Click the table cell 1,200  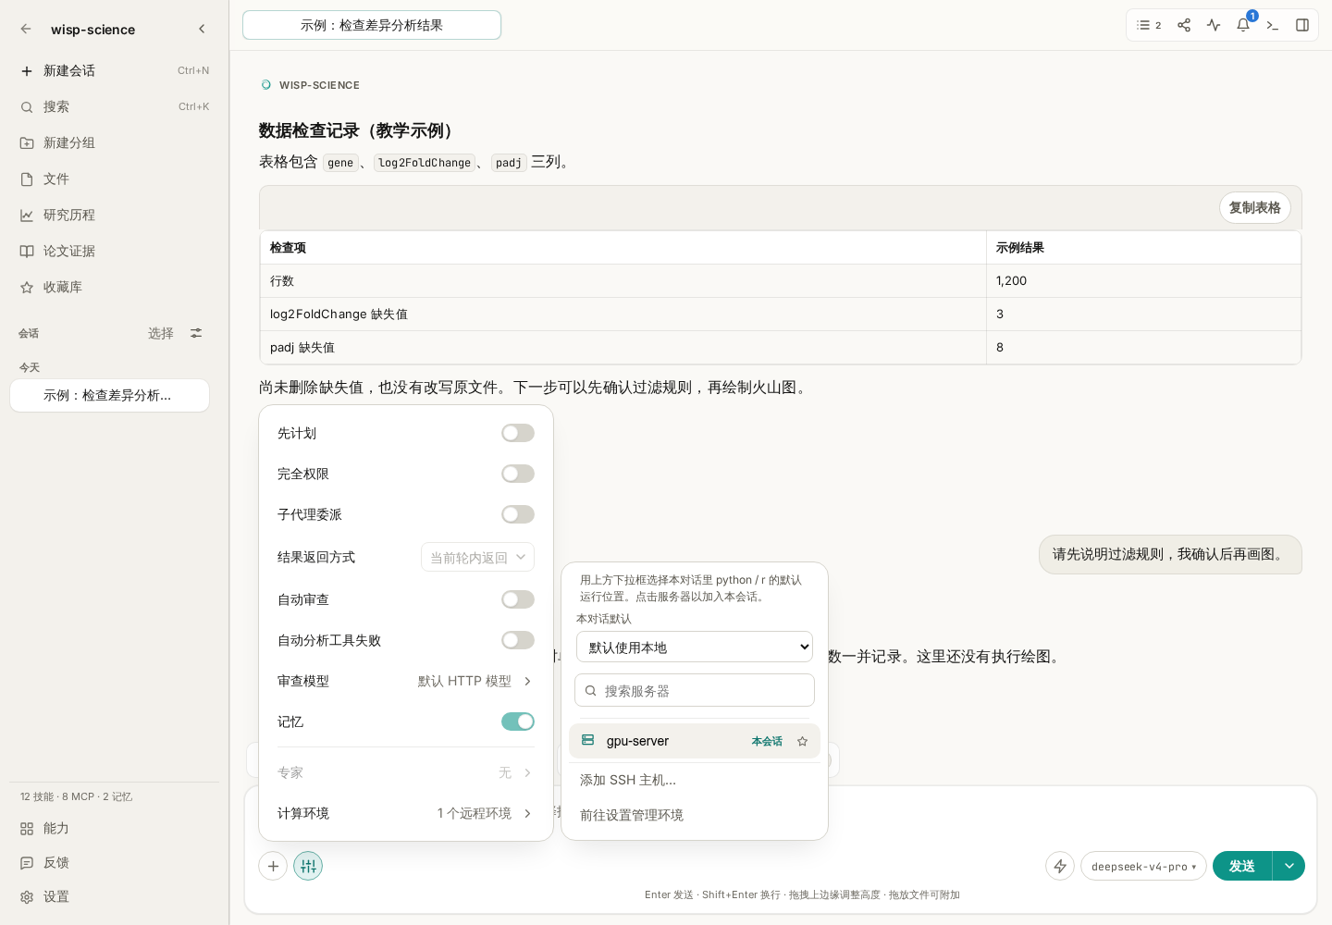point(1143,281)
